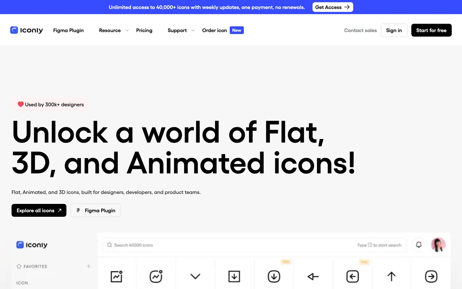Open Figma Plugin in navigation bar
The height and width of the screenshot is (289, 462).
coord(68,30)
